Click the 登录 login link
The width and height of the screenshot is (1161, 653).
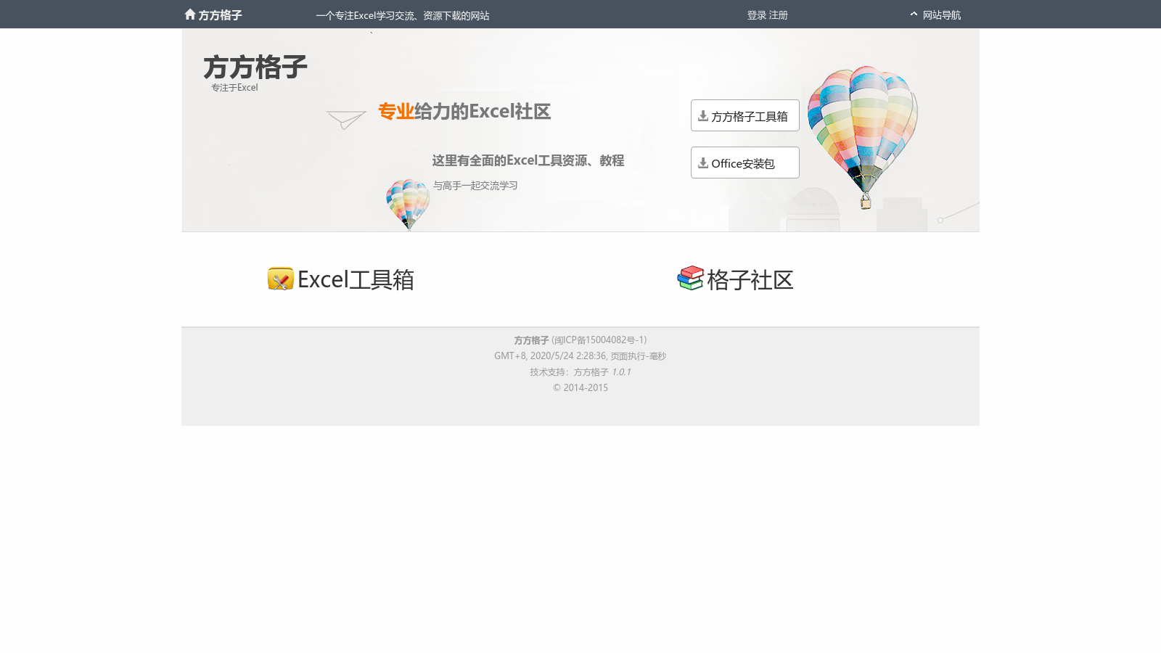click(x=757, y=15)
